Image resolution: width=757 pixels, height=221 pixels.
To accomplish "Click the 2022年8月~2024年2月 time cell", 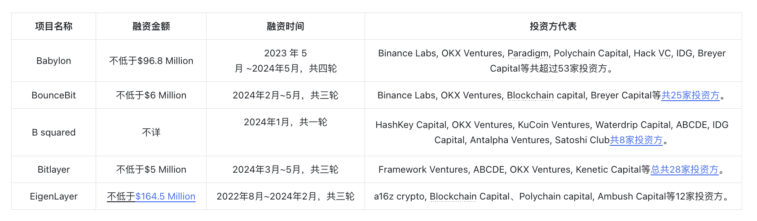I will click(x=286, y=196).
